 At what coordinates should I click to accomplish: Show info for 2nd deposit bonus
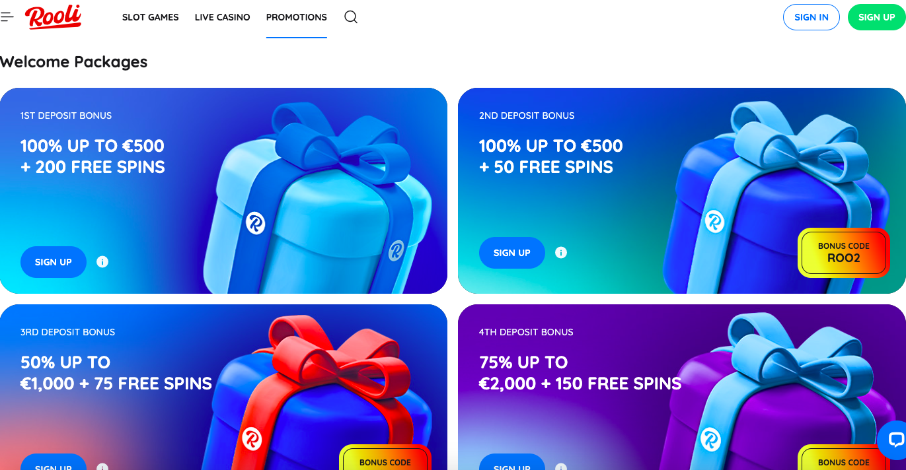tap(561, 253)
